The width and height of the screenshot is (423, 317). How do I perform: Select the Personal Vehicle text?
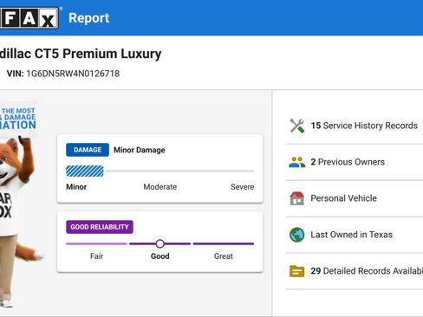(343, 198)
